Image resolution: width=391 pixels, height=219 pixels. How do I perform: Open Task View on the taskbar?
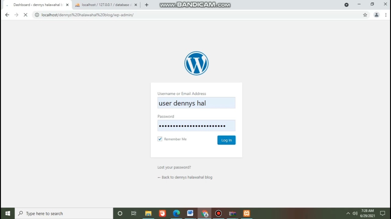pyautogui.click(x=134, y=214)
